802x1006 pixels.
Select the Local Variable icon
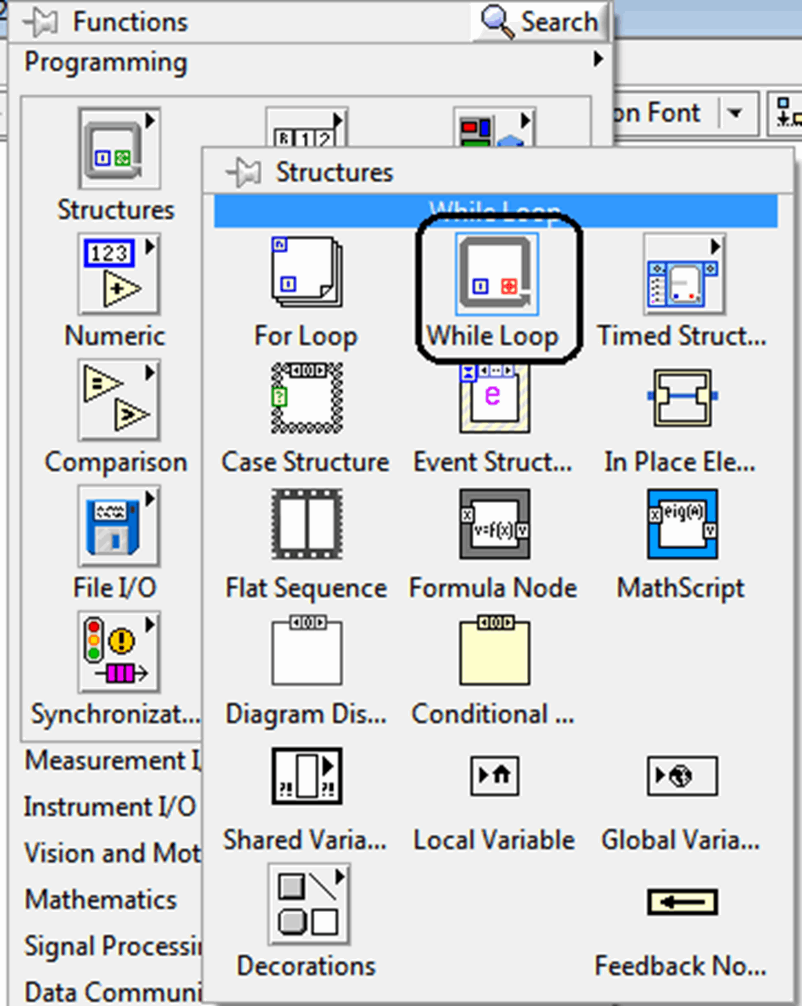[494, 776]
